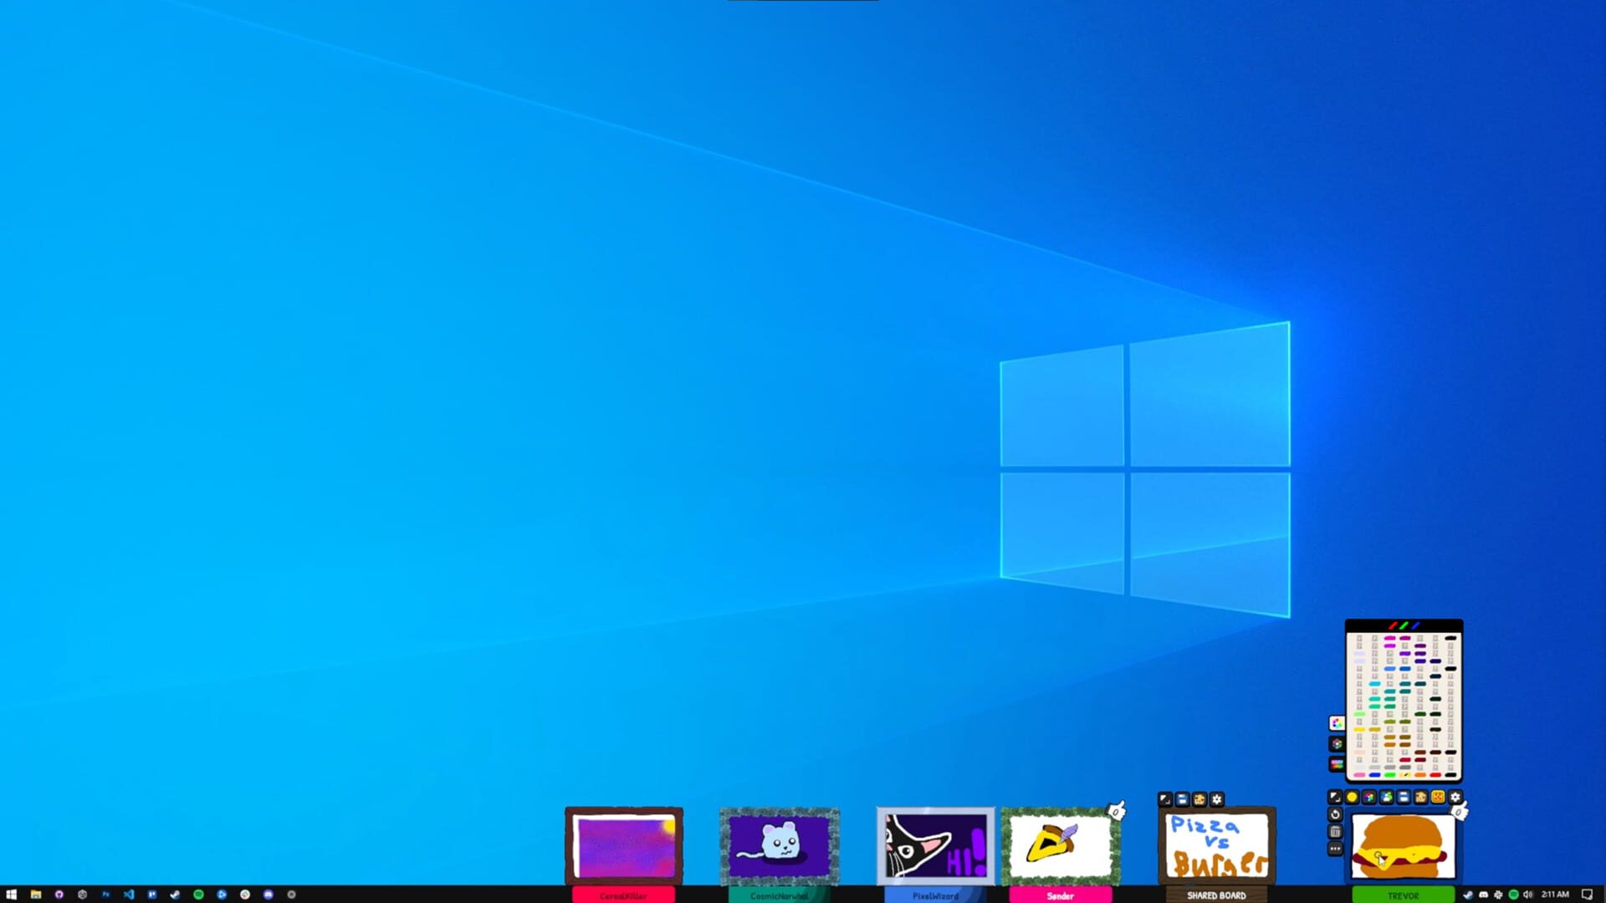1606x903 pixels.
Task: Switch to the dark color cube palette tab
Action: pyautogui.click(x=1337, y=743)
